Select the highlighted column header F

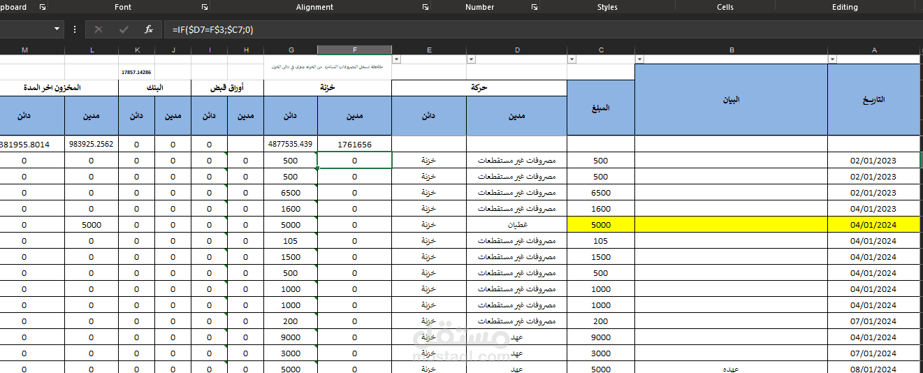pos(355,50)
